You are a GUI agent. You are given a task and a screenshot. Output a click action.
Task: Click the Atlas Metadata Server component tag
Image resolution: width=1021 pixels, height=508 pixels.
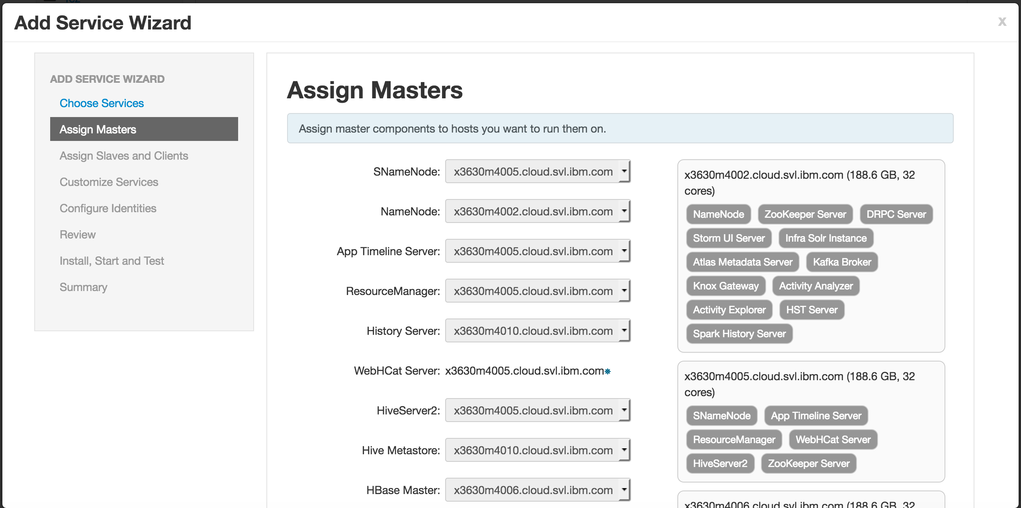pos(743,262)
